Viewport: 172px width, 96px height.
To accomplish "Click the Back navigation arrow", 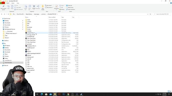I will 2,14.
